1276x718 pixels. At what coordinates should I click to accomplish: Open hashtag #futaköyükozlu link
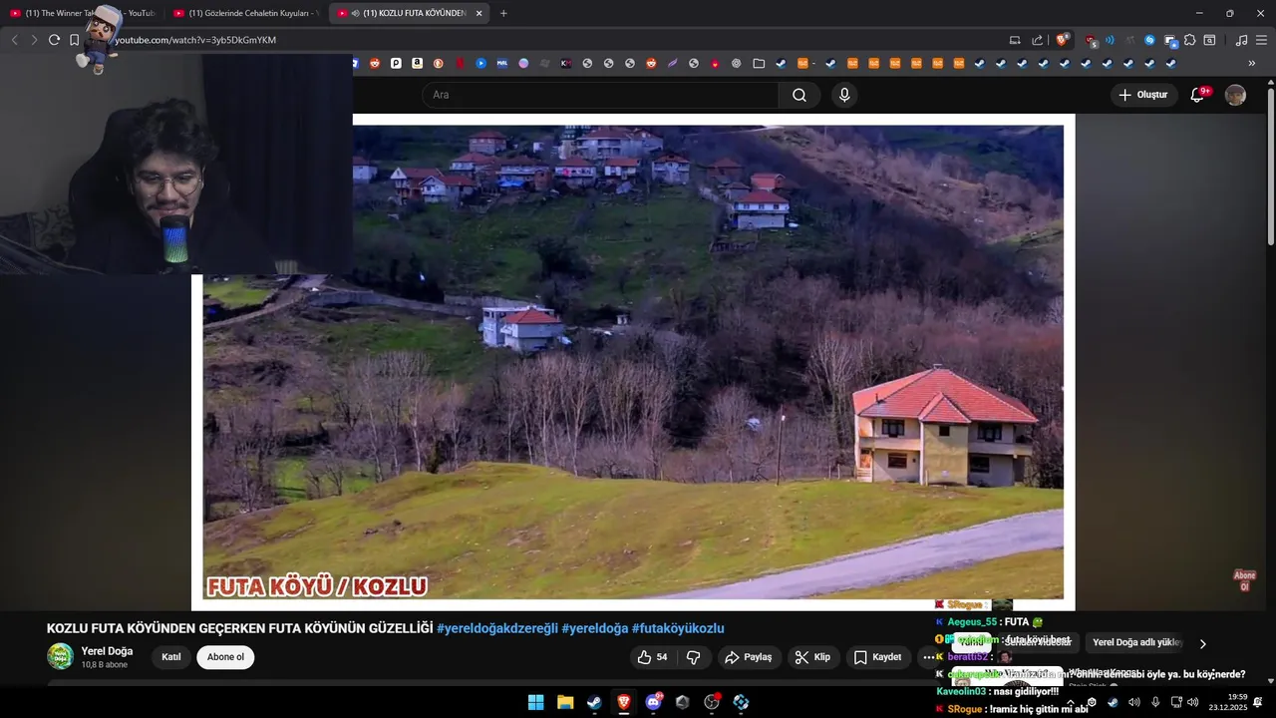pos(678,628)
